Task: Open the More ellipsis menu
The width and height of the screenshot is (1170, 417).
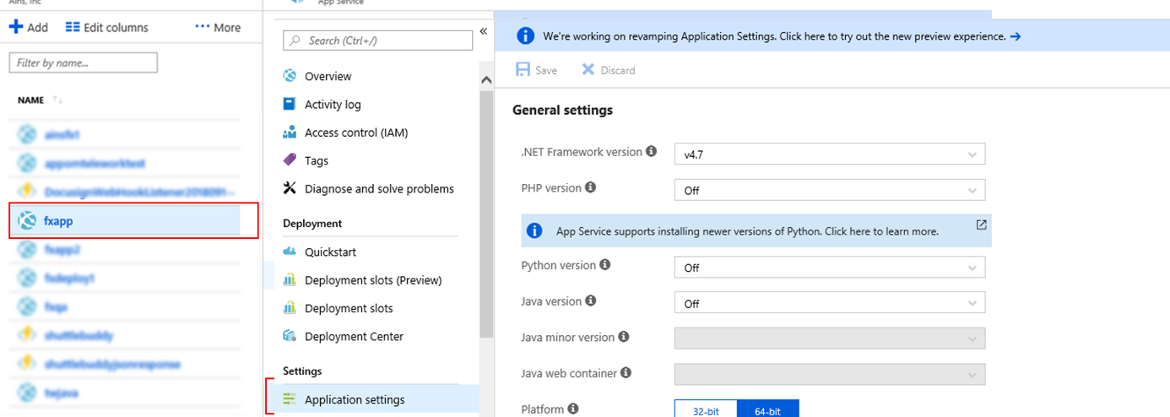Action: click(218, 27)
